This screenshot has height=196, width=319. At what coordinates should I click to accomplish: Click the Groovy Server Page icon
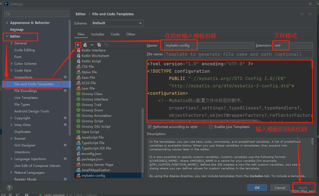pos(79,165)
